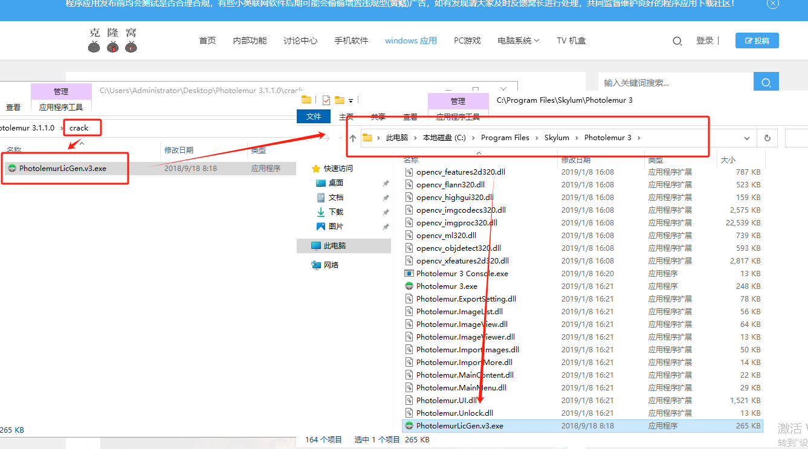Click the 桌面 desktop icon in navigation pane
808x449 pixels.
321,183
